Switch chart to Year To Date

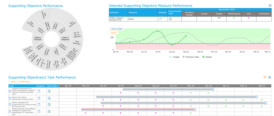coord(117,29)
